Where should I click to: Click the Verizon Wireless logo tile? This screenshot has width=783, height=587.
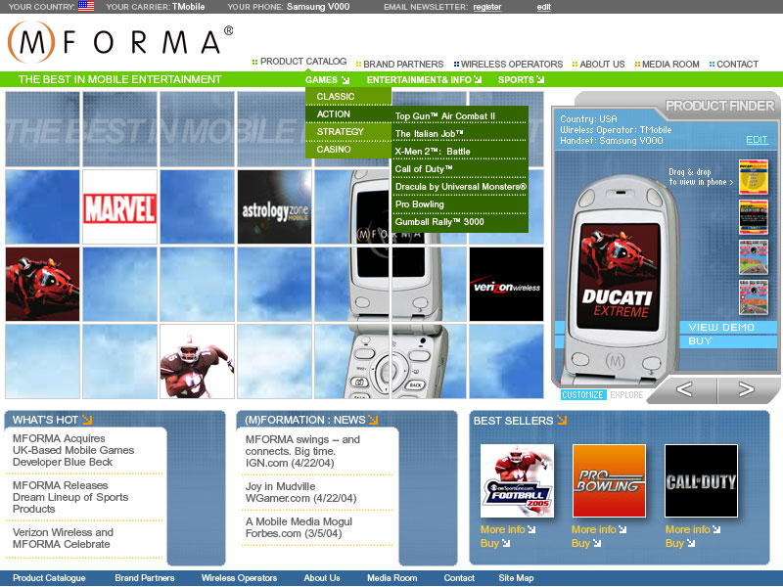pos(506,285)
